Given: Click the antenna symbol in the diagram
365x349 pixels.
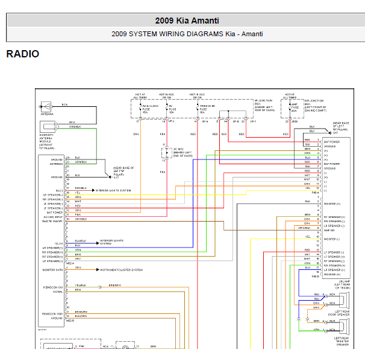Looking at the screenshot, I should tap(46, 107).
